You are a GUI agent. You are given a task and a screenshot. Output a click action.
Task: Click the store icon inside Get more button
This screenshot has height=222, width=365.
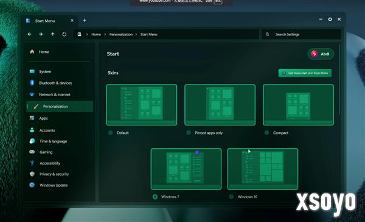(284, 73)
